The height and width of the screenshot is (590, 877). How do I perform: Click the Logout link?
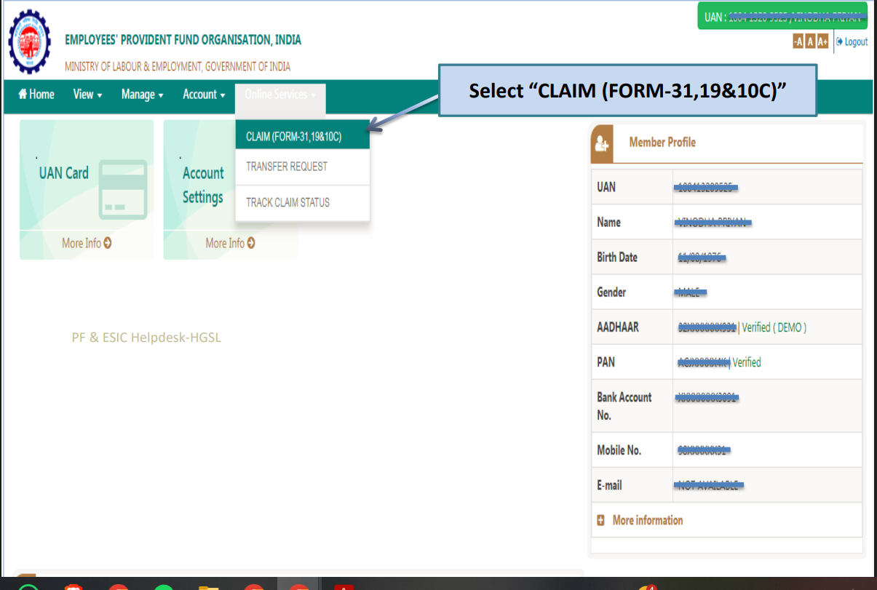coord(856,41)
